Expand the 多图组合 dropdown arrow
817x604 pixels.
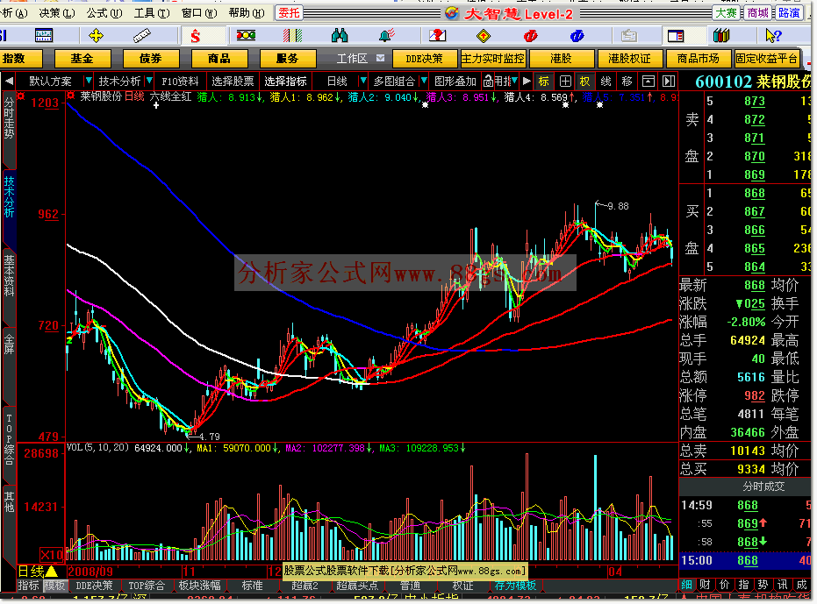[x=424, y=82]
